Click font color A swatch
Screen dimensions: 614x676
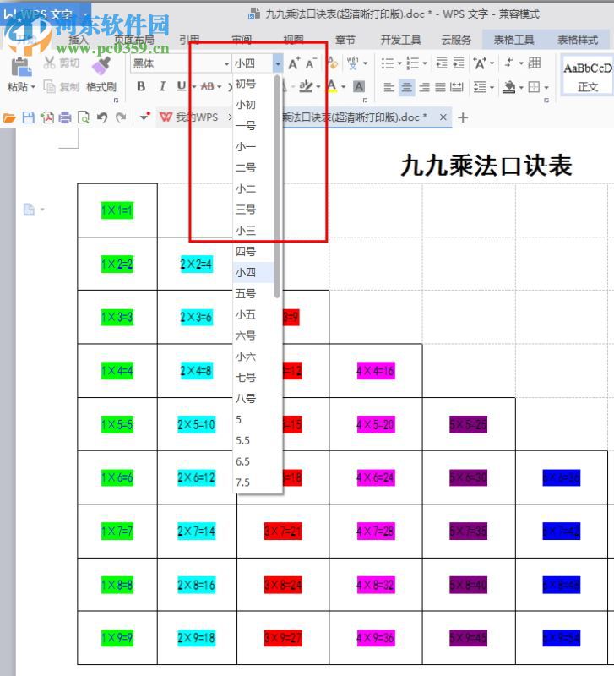[x=332, y=86]
